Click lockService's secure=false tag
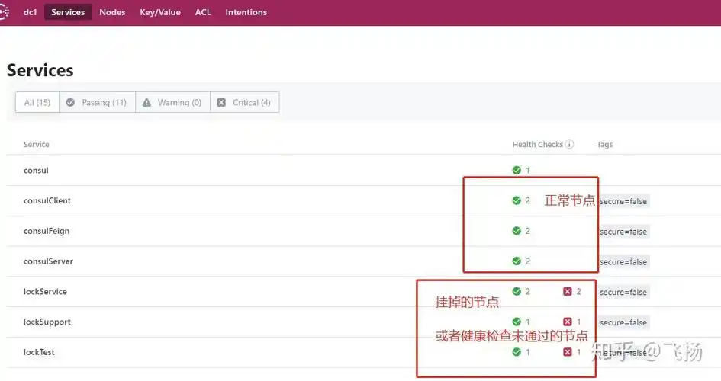The height and width of the screenshot is (381, 721). 623,292
